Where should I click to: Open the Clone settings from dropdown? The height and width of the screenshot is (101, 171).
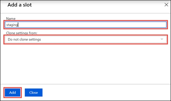(x=86, y=40)
